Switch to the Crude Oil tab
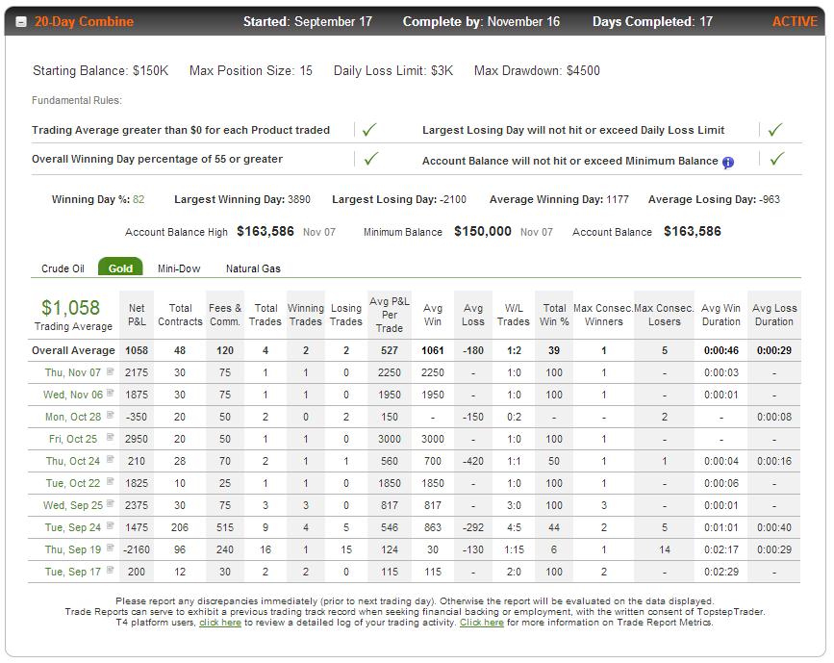Viewport: 834px width, 663px height. tap(63, 268)
